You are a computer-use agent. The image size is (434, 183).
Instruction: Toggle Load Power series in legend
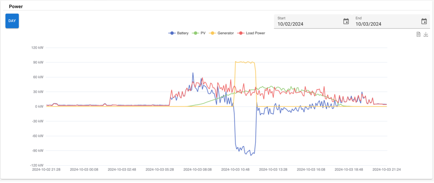(252, 33)
